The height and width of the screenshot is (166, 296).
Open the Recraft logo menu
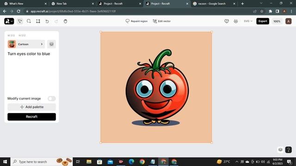(9, 21)
